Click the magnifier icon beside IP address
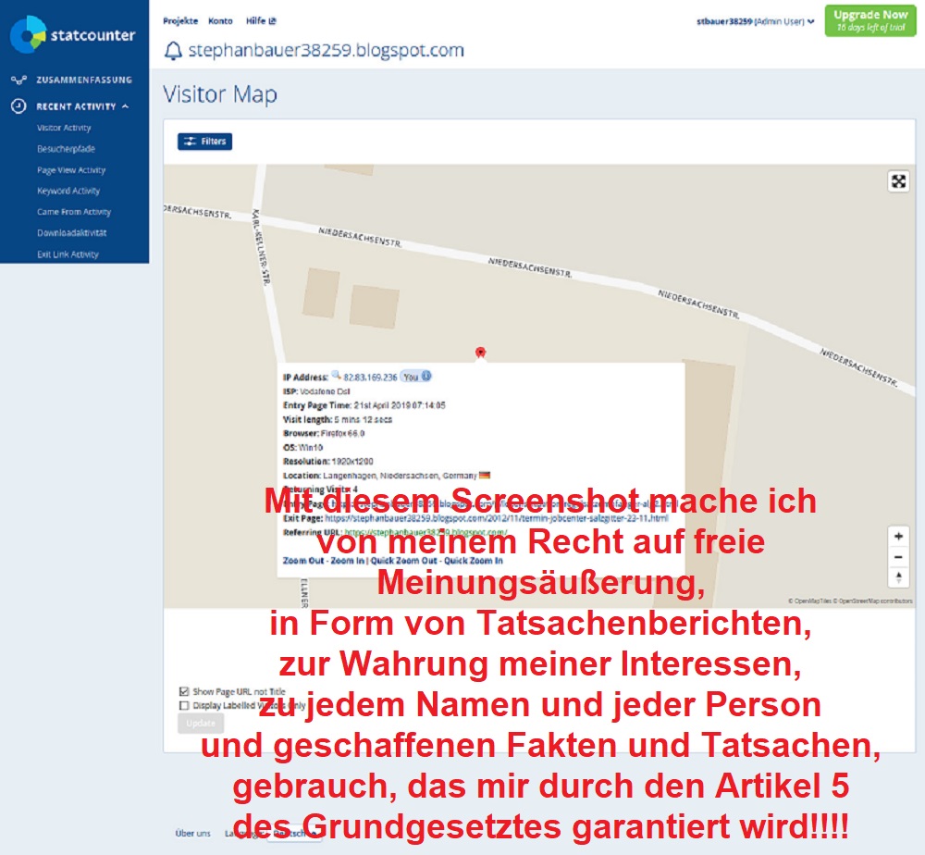The width and height of the screenshot is (925, 855). [x=336, y=376]
